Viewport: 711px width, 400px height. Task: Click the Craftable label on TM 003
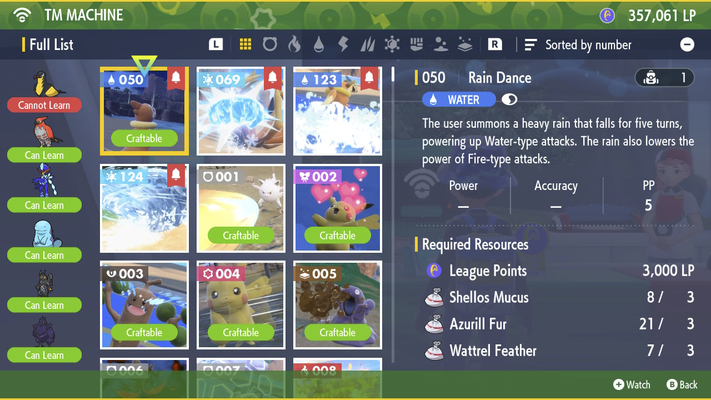click(x=144, y=332)
